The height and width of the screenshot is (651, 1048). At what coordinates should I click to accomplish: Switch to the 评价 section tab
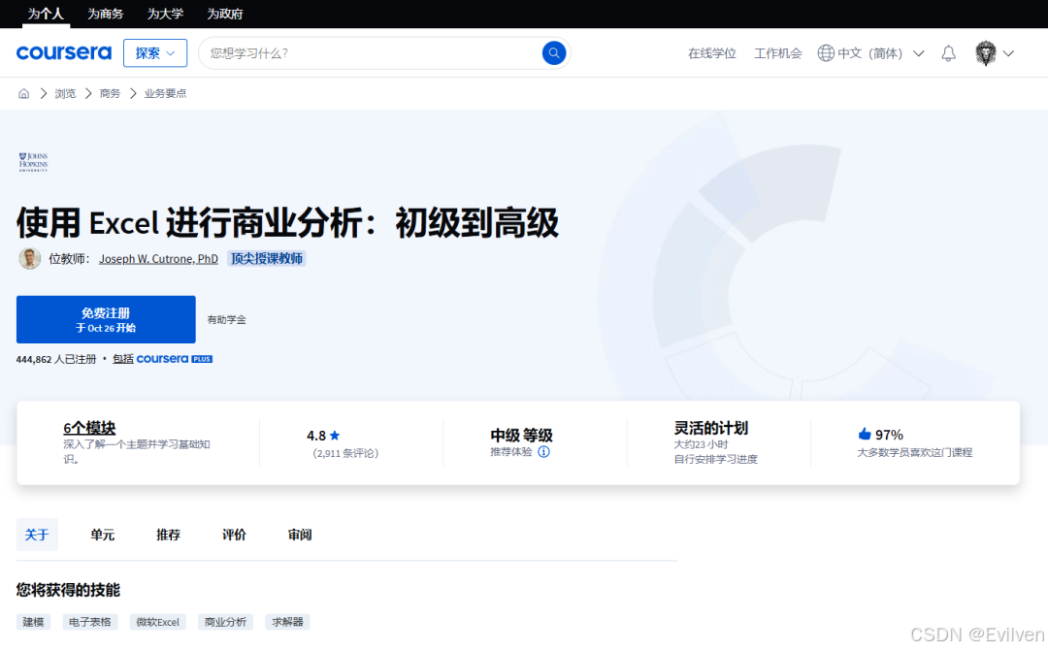(x=234, y=535)
